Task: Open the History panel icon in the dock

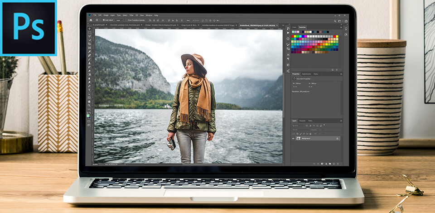Action: pyautogui.click(x=288, y=28)
